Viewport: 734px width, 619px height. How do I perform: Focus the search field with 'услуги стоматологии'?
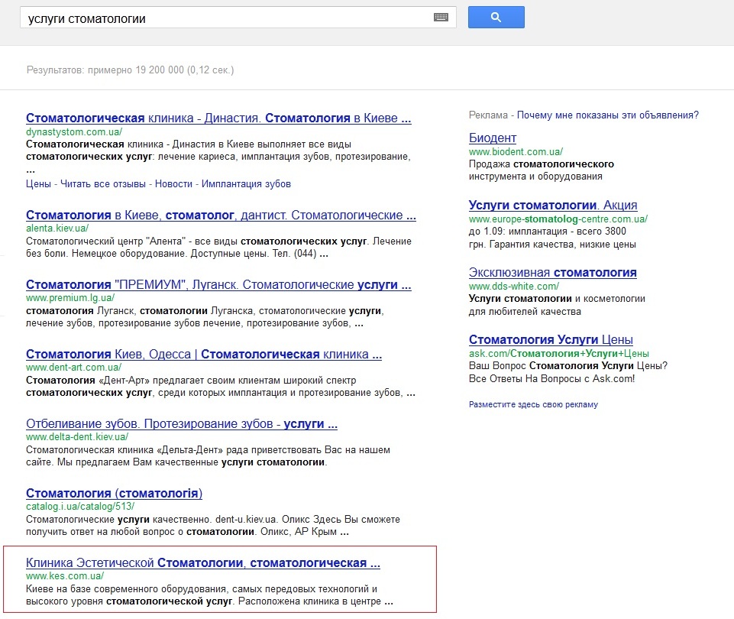[x=238, y=18]
